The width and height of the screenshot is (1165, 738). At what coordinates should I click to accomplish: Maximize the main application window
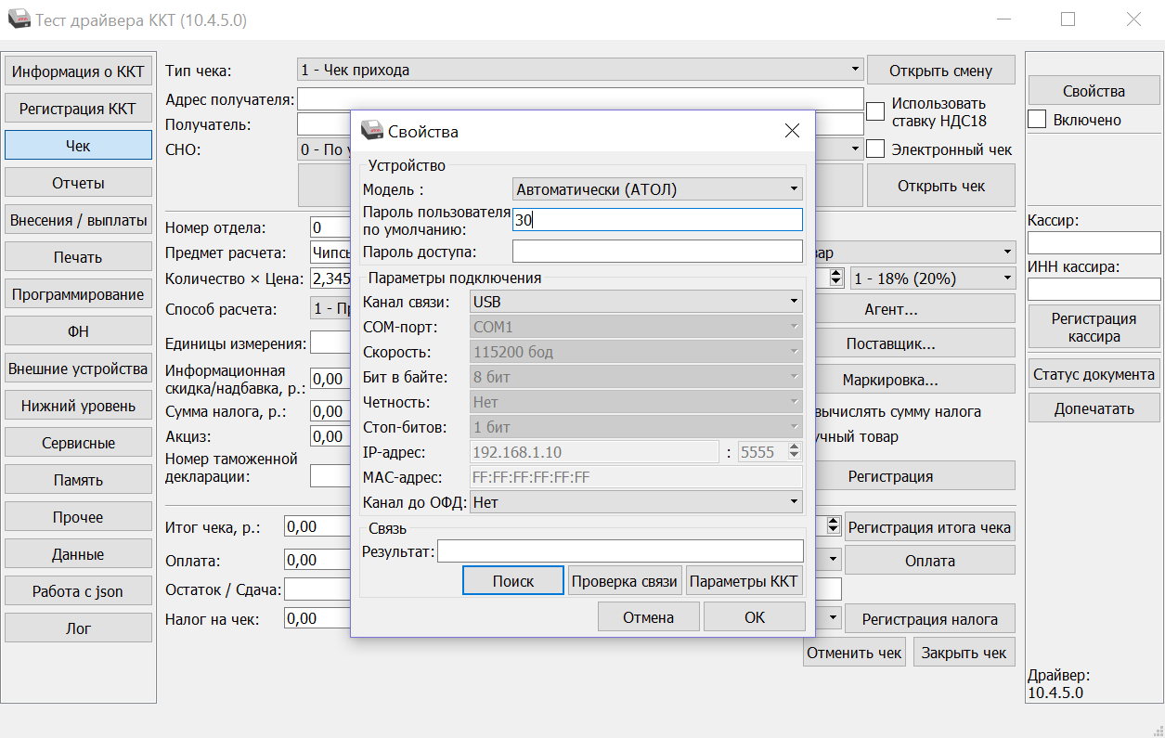click(x=1068, y=19)
